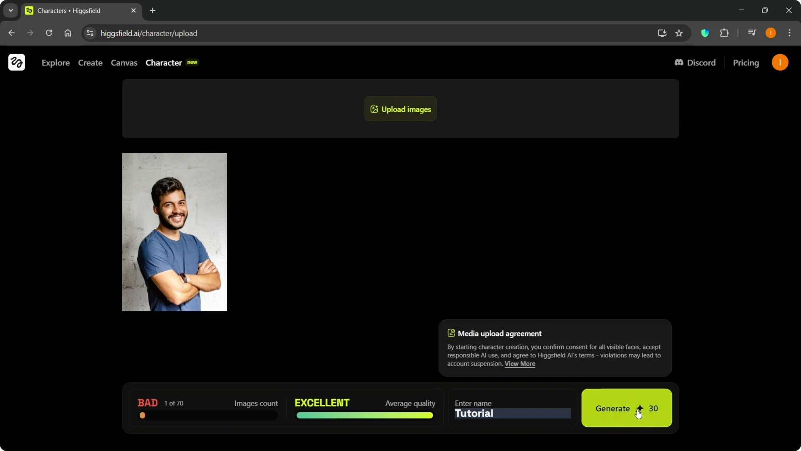Click the shield extension icon

coord(705,33)
